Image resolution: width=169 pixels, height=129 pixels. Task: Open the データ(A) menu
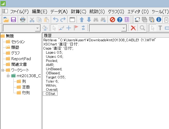tap(59, 11)
